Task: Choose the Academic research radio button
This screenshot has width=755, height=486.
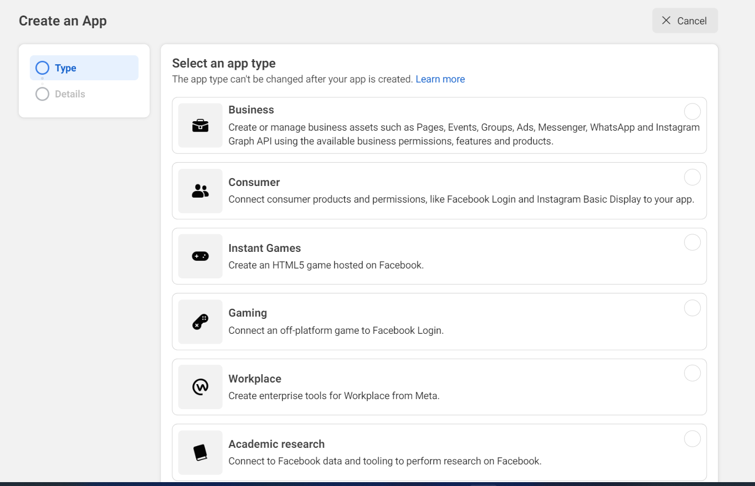Action: tap(692, 439)
